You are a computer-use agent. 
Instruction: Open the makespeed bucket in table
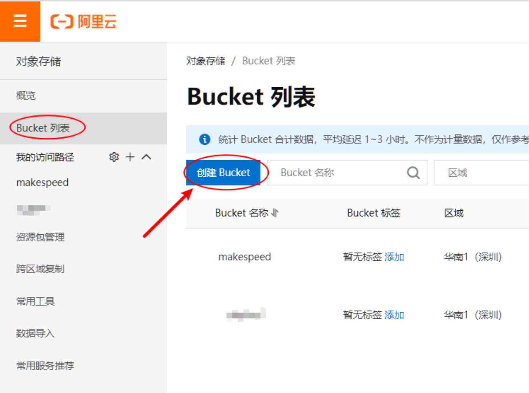pyautogui.click(x=245, y=257)
